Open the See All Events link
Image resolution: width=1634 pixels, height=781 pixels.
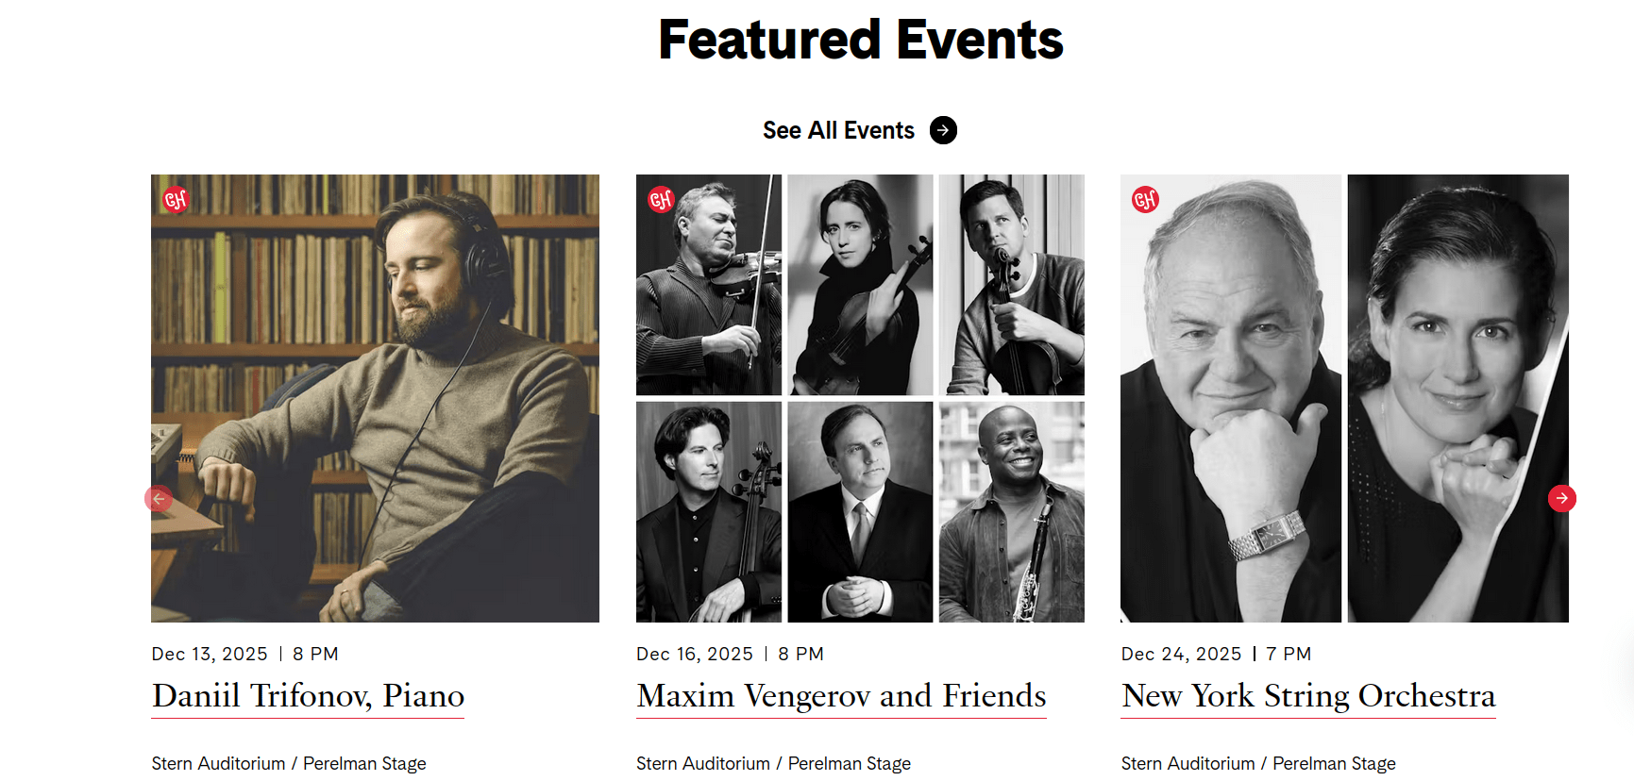[838, 130]
